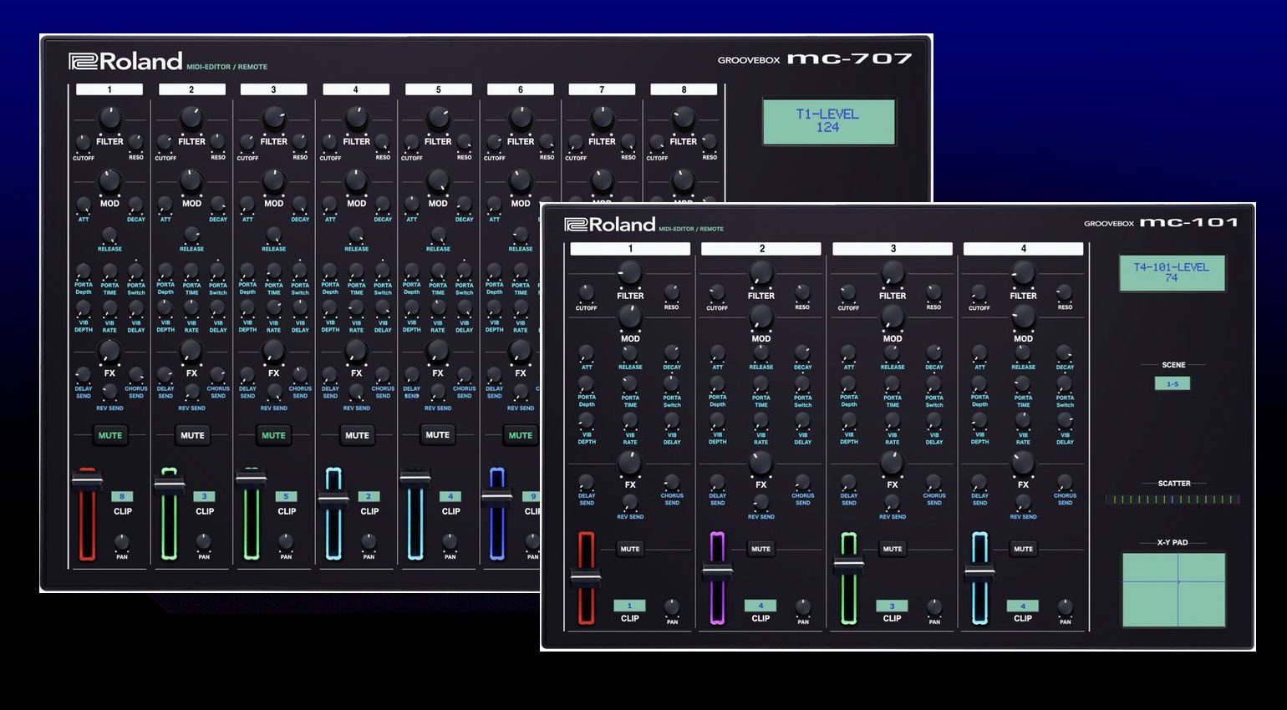Click the MOD knob on MC-101 track 4
The image size is (1287, 710).
pos(1023,317)
